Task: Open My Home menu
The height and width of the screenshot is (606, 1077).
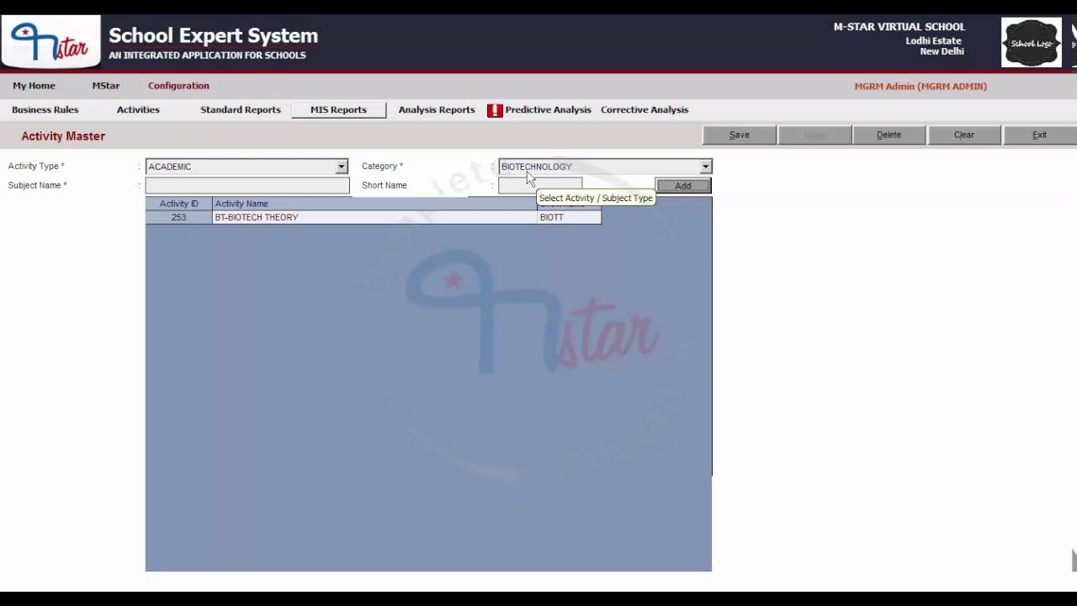Action: (x=34, y=86)
